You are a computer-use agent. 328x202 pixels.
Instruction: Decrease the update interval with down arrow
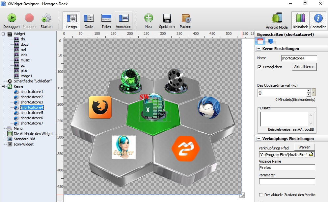click(309, 95)
